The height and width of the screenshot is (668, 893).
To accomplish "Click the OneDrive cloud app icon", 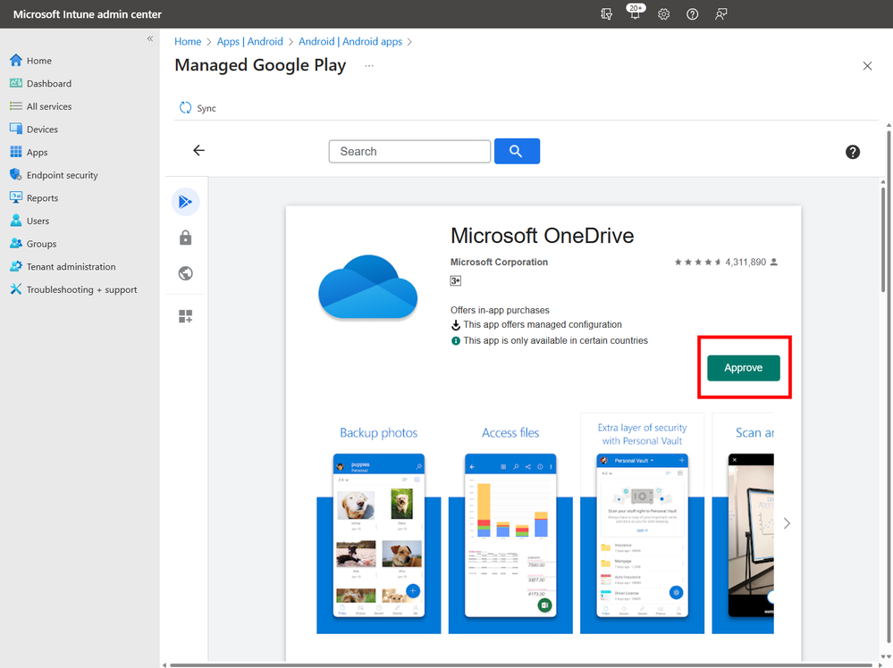I will click(x=368, y=288).
